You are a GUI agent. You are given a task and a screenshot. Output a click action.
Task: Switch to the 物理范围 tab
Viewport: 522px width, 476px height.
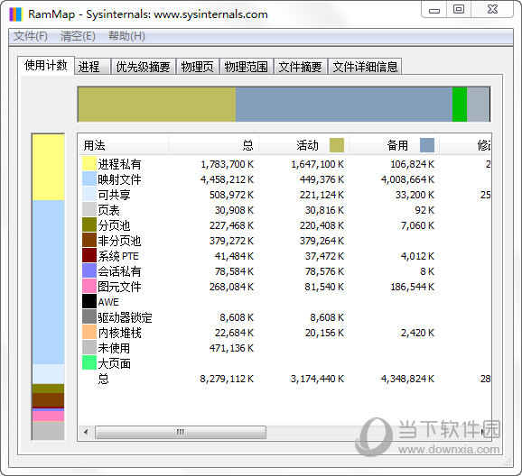point(246,67)
